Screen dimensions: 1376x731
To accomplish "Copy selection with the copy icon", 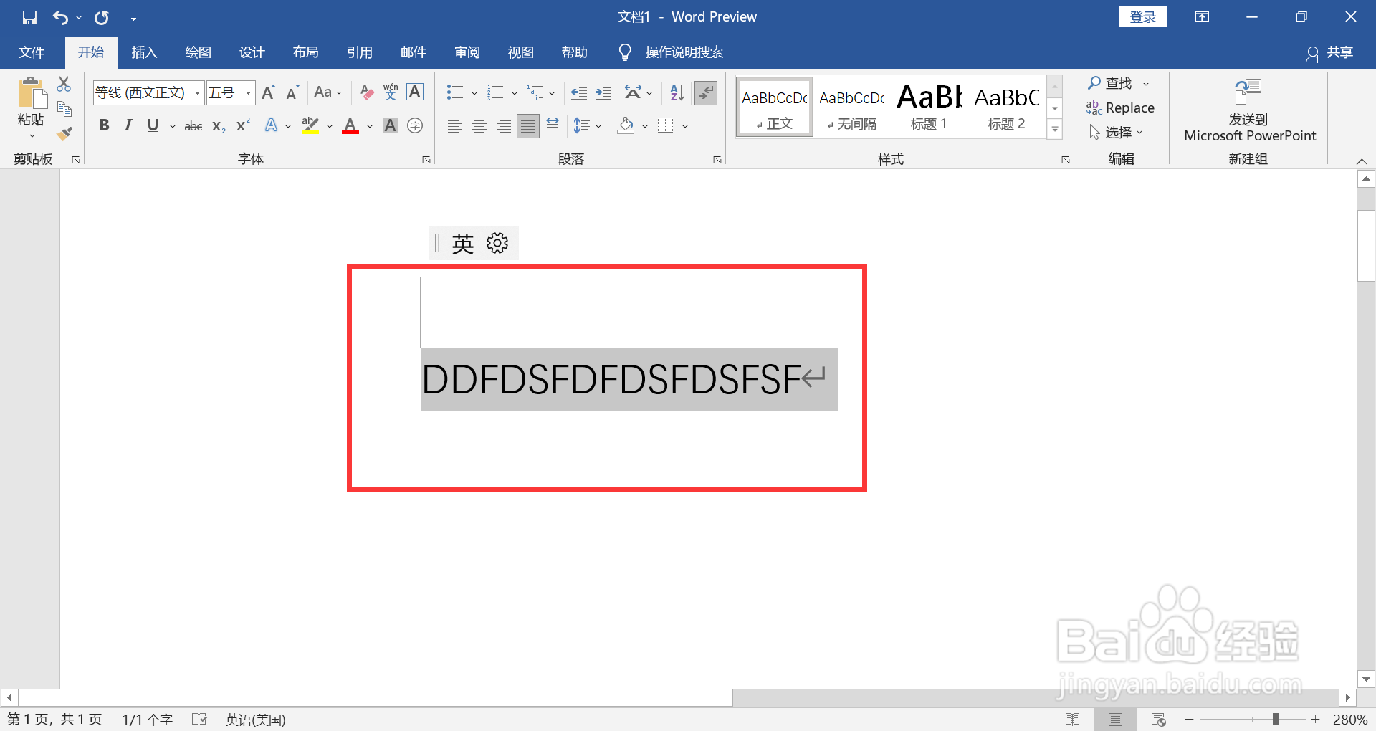I will [64, 109].
